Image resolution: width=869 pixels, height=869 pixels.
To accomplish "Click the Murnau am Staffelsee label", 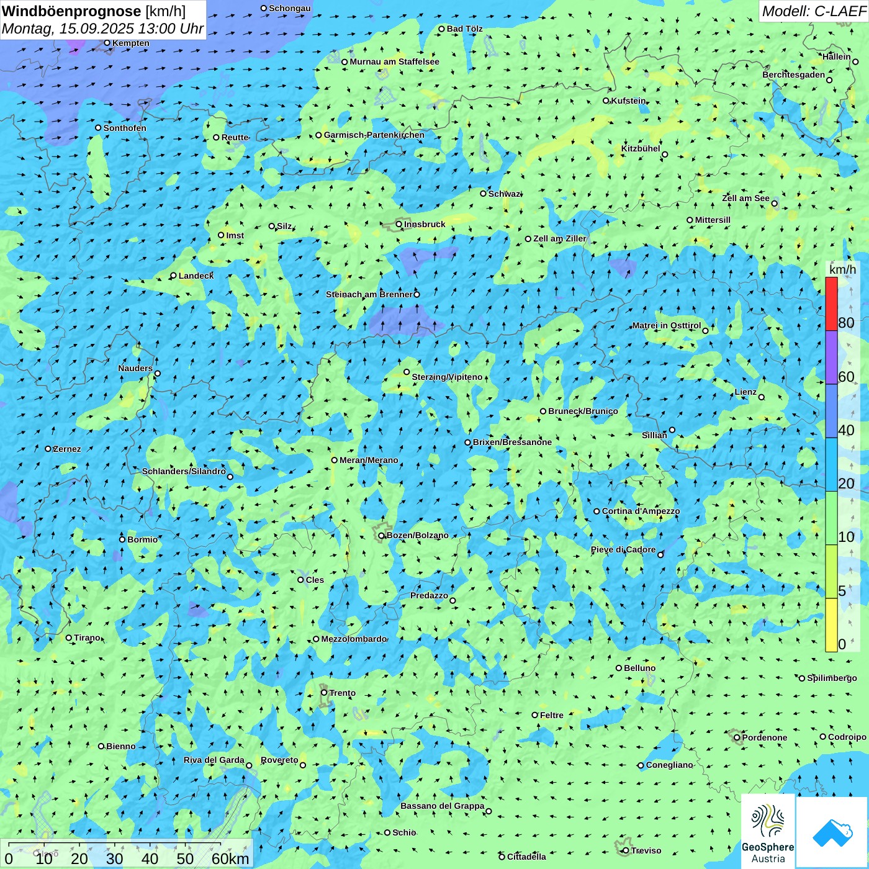I will [394, 61].
